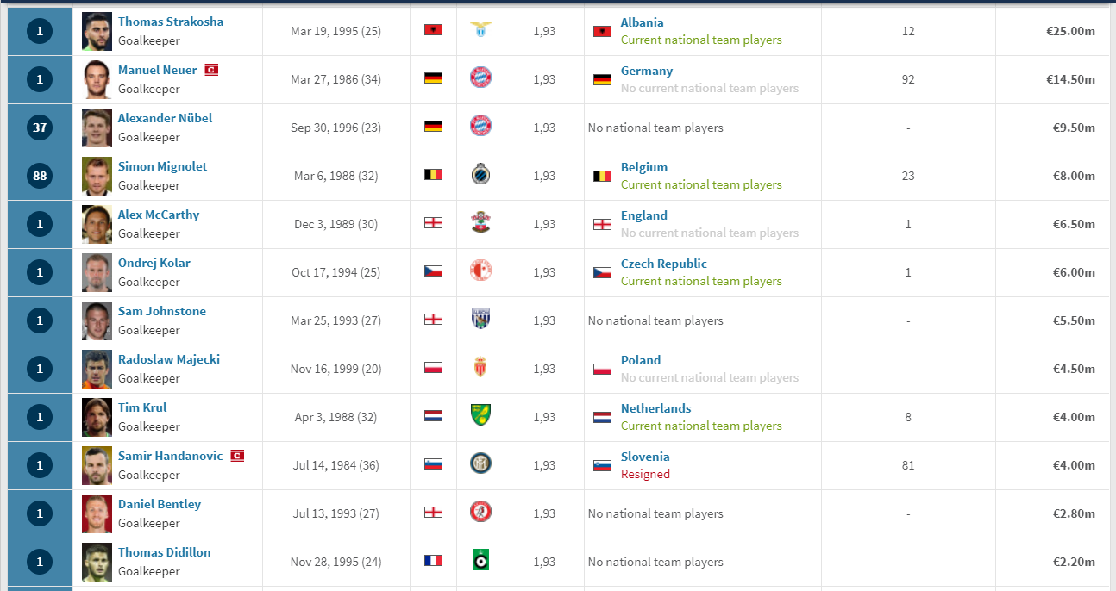The image size is (1116, 591).
Task: Click the Southampton club crest icon
Action: pos(480,222)
